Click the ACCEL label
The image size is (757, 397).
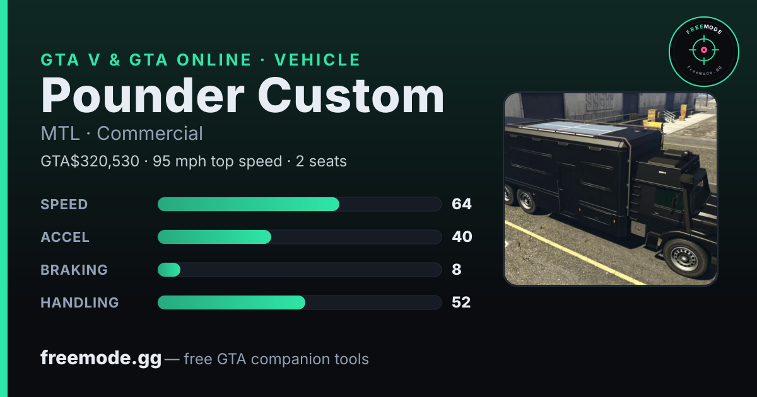65,237
